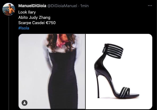Click the "Scarpe Casdei €750" text line
The height and width of the screenshot is (110, 157).
tap(37, 23)
